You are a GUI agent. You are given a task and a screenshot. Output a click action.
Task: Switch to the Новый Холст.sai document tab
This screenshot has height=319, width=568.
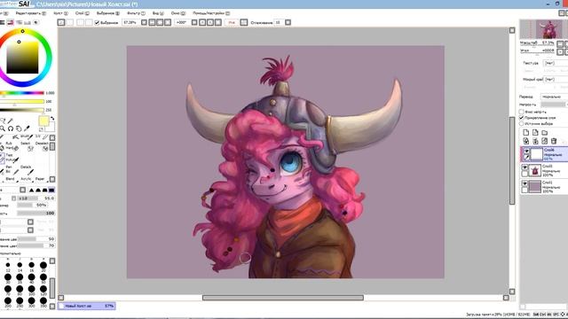[87, 306]
